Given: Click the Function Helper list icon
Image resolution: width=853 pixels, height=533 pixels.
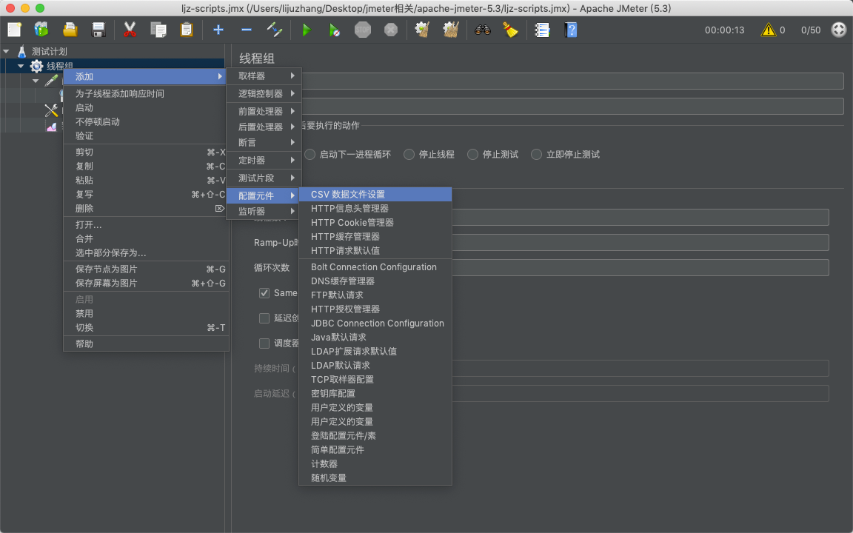Looking at the screenshot, I should [x=542, y=30].
